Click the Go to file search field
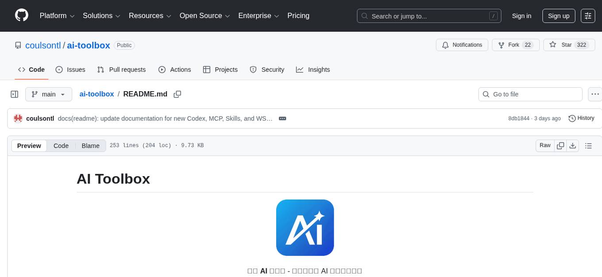 pyautogui.click(x=530, y=94)
